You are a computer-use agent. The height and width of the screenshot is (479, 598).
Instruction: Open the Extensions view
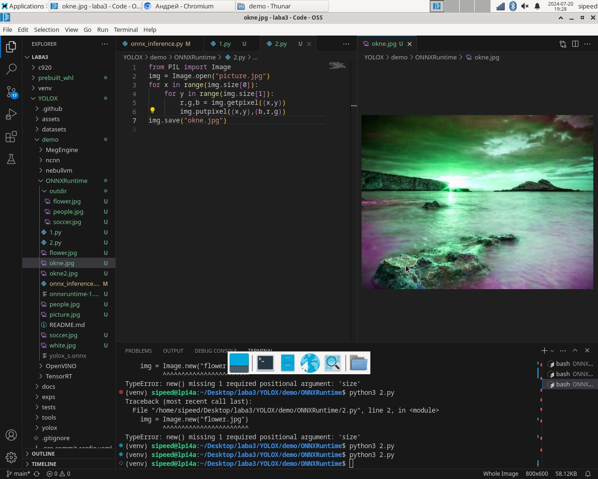click(x=11, y=137)
